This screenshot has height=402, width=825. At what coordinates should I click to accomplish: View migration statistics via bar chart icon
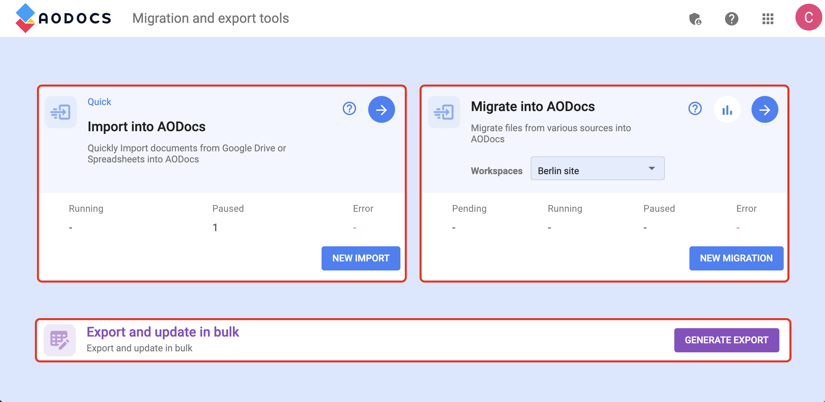[x=727, y=109]
